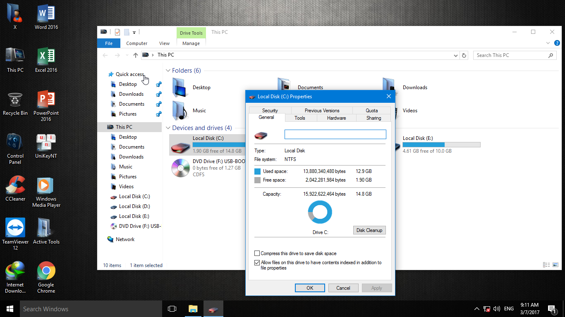Confirm the Properties dialog with OK

coord(310,288)
